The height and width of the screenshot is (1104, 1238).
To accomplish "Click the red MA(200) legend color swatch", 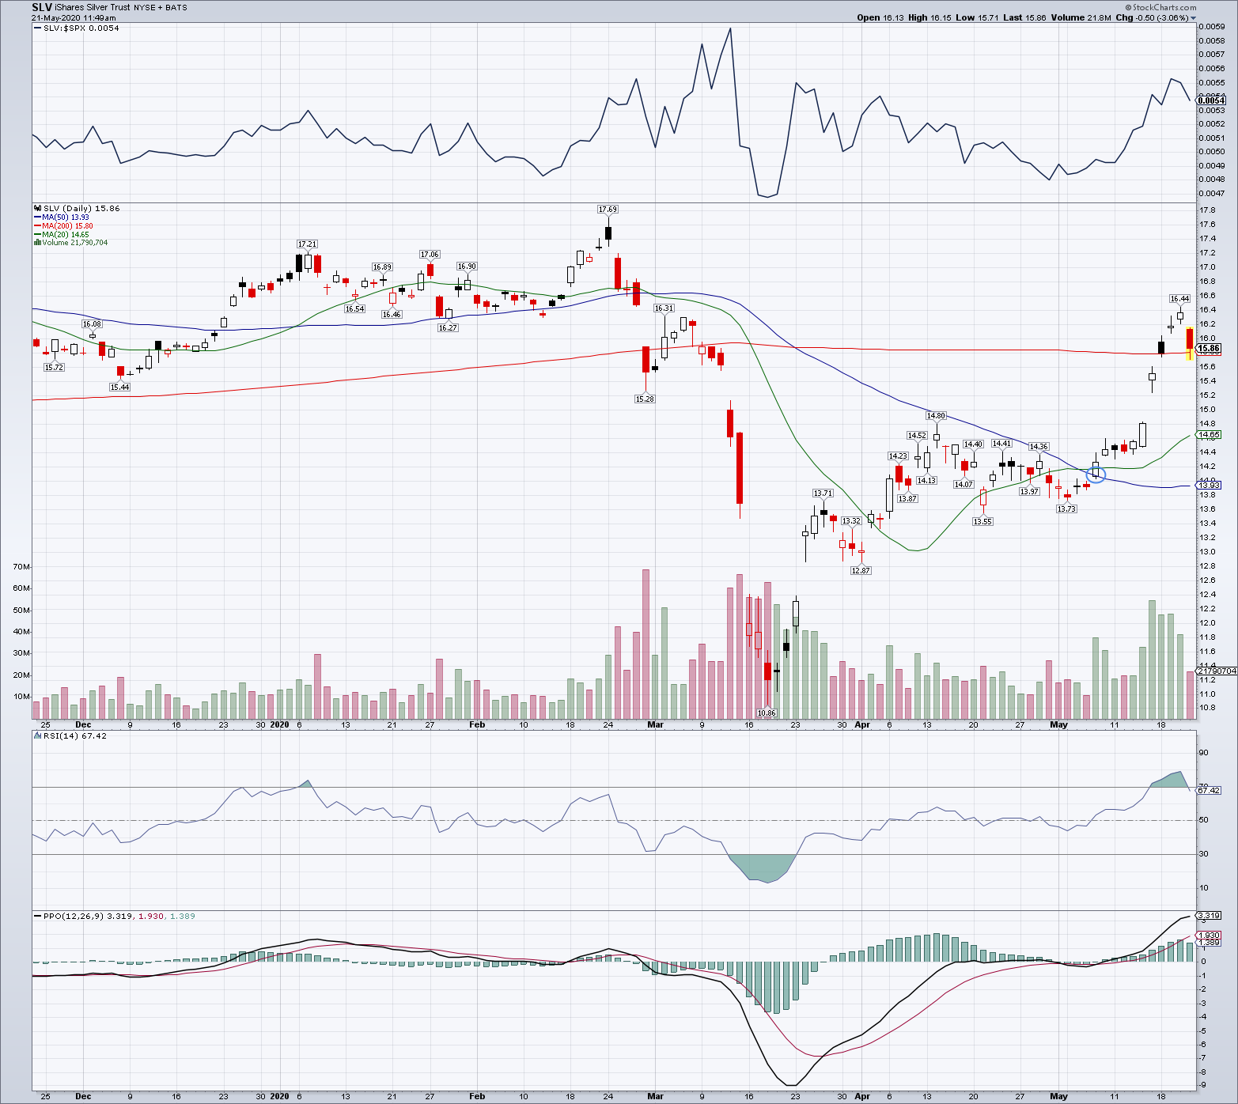I will click(x=37, y=226).
